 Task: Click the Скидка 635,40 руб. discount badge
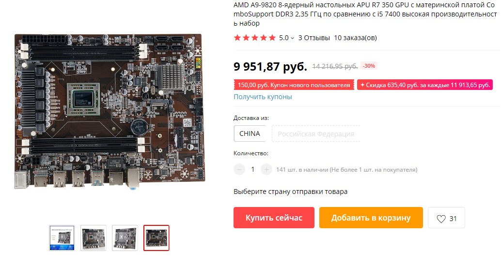(425, 85)
